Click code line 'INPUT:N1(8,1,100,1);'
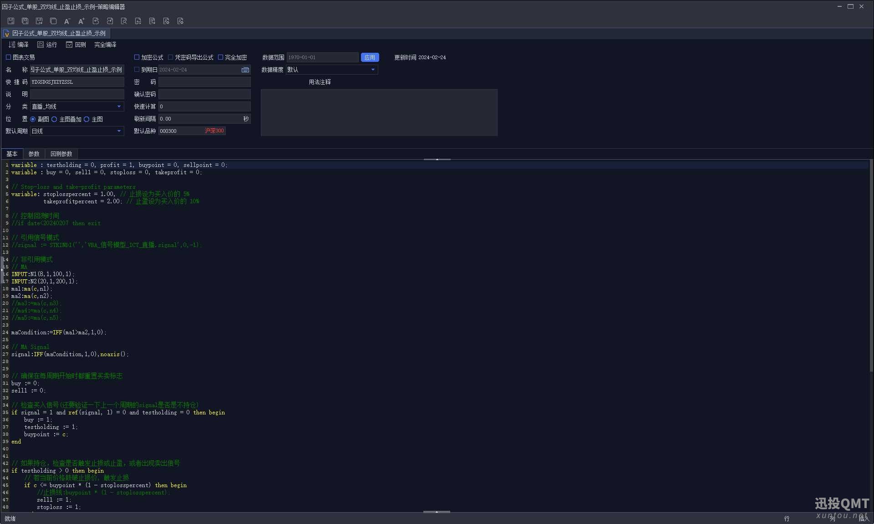This screenshot has width=874, height=524. click(x=43, y=274)
